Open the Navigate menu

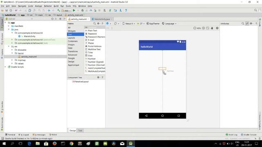pos(22,6)
